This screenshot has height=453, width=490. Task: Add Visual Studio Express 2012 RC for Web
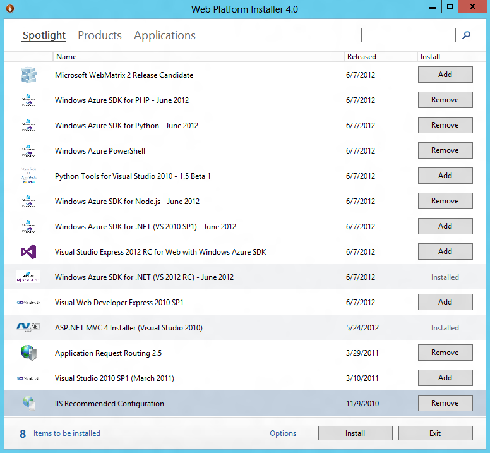tap(445, 251)
